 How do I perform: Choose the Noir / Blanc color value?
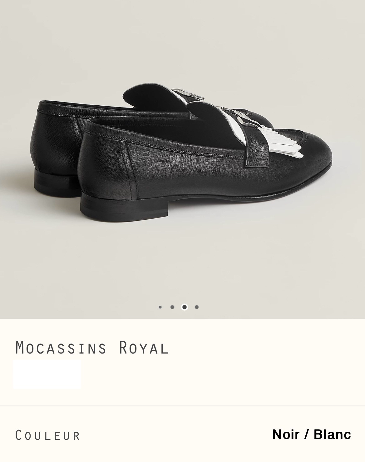311,434
